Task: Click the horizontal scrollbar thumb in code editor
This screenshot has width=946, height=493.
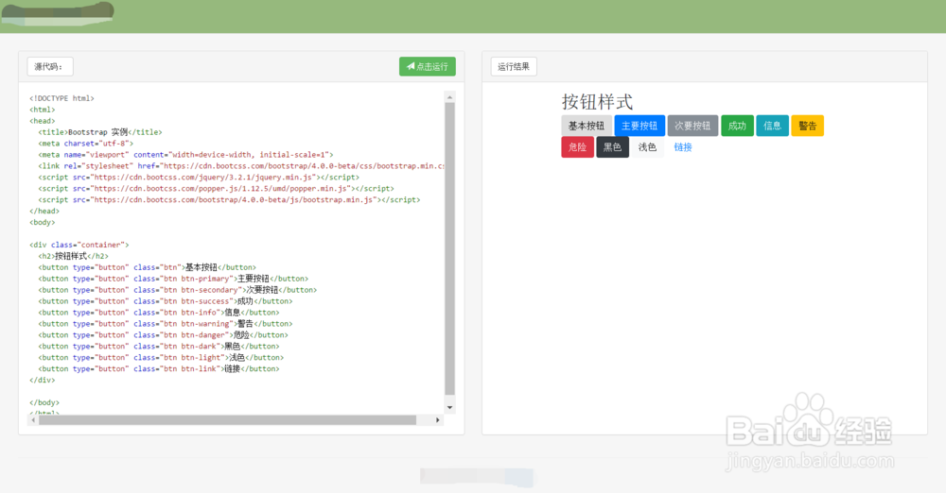Action: click(x=227, y=420)
